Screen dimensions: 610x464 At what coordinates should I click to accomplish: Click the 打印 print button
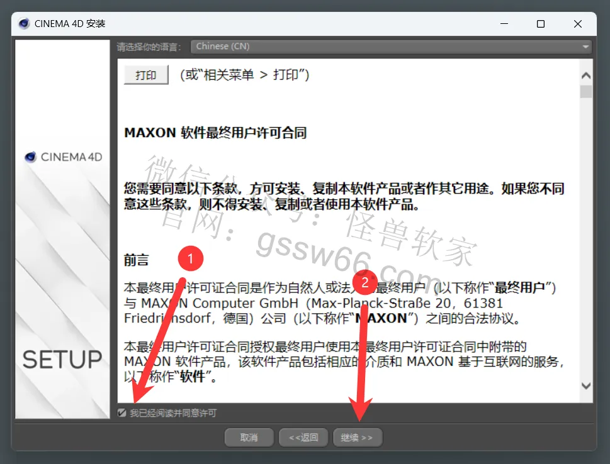pos(146,75)
